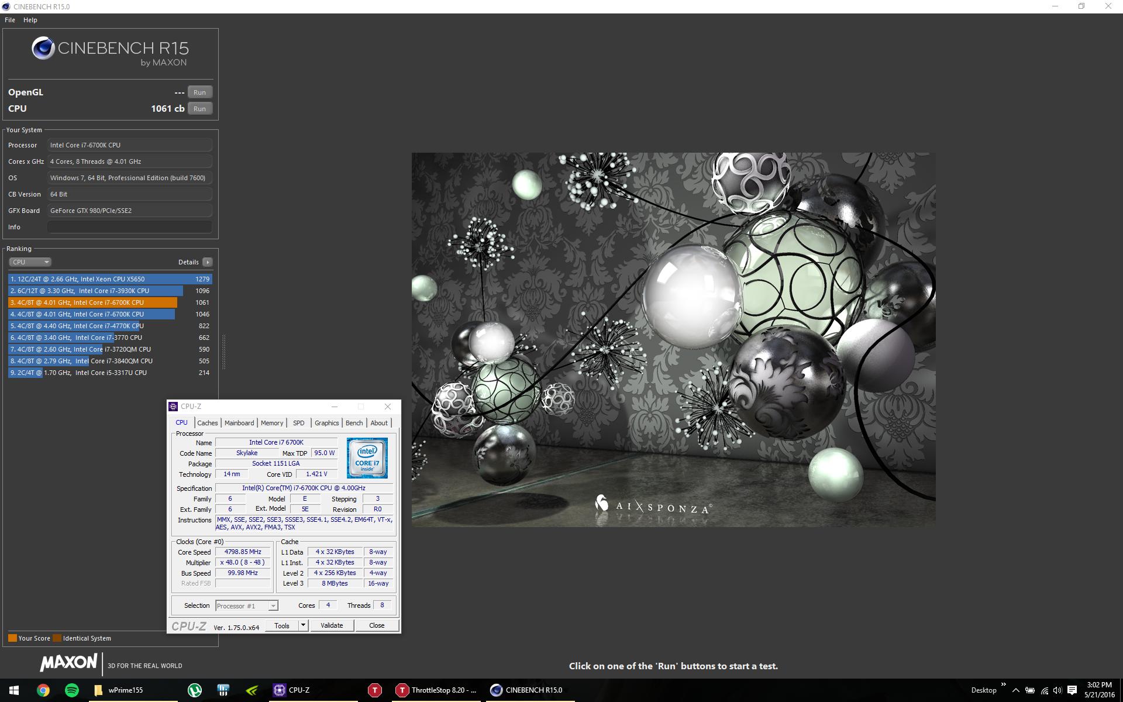Switch to CPU-Z taskbar item
Viewport: 1123px width, 702px height.
313,690
